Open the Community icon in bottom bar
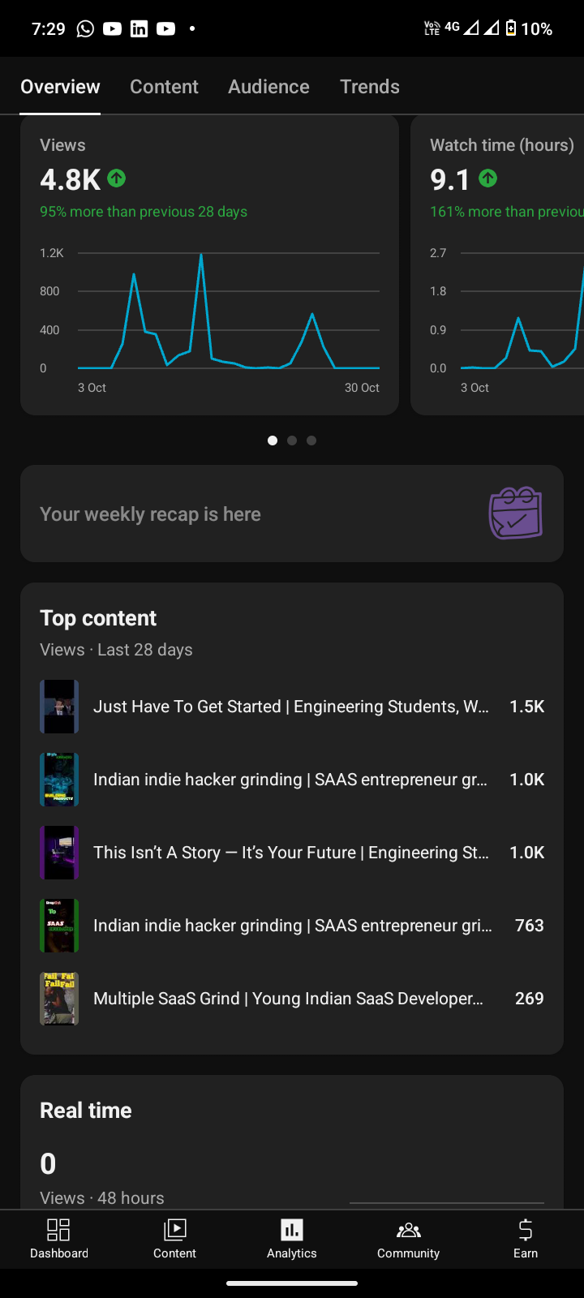 tap(408, 1230)
